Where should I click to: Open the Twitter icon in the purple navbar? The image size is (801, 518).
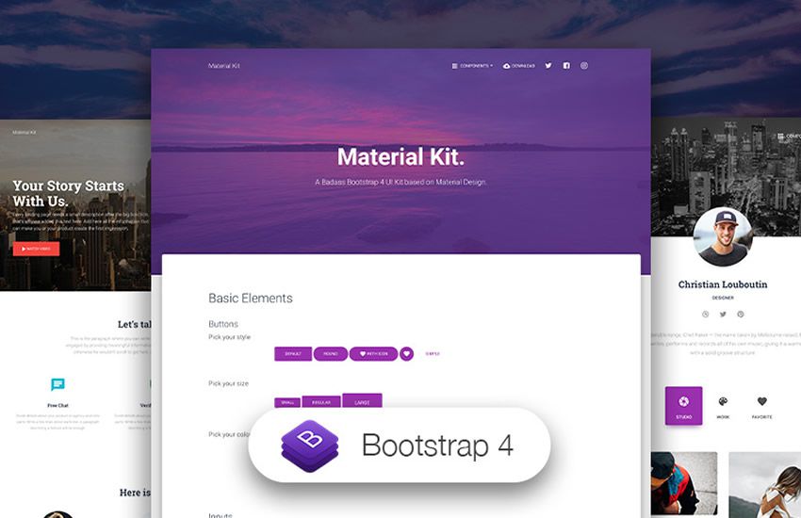tap(548, 65)
